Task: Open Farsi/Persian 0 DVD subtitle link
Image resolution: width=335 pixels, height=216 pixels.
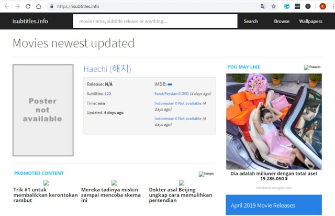Action: 172,94
